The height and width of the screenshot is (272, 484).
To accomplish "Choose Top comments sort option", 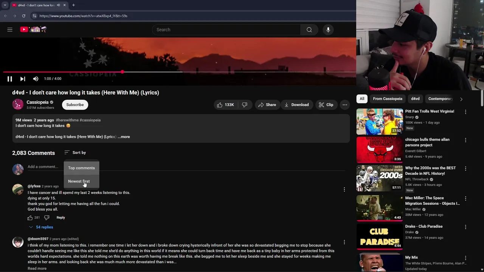I will point(81,168).
